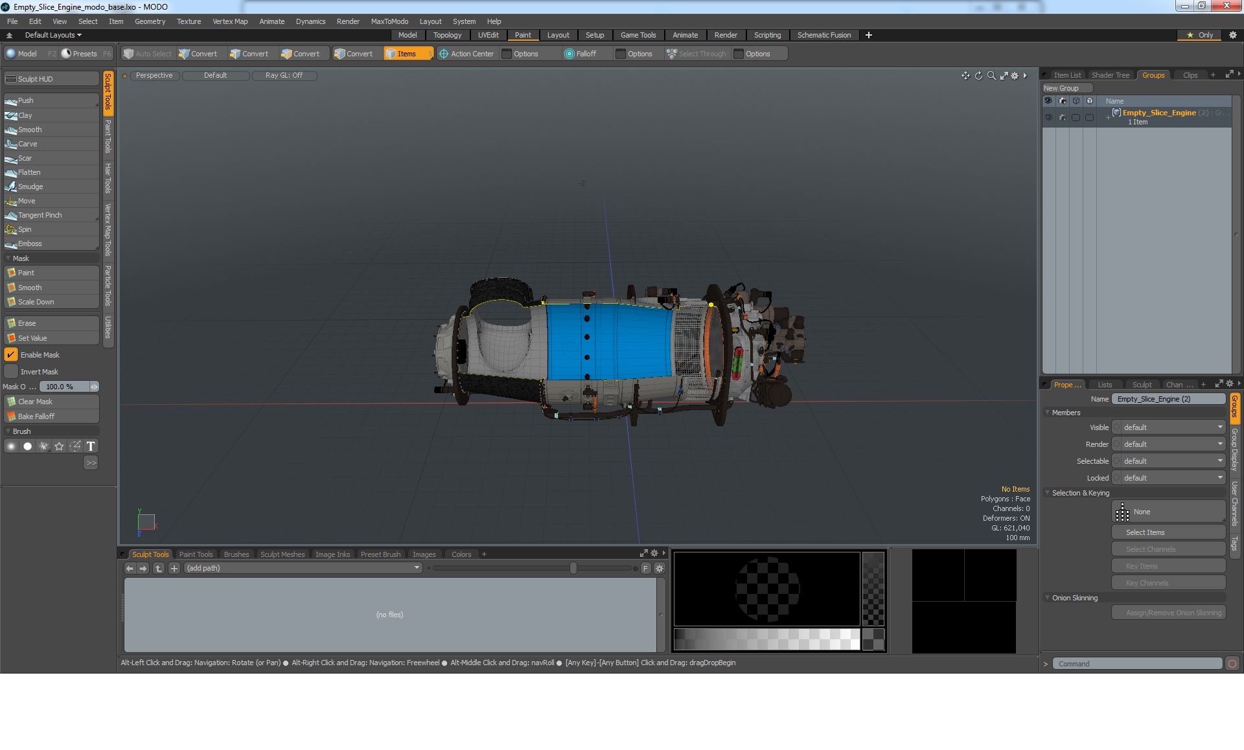This screenshot has width=1244, height=750.
Task: Toggle Ray GL Off display mode
Action: 282,74
